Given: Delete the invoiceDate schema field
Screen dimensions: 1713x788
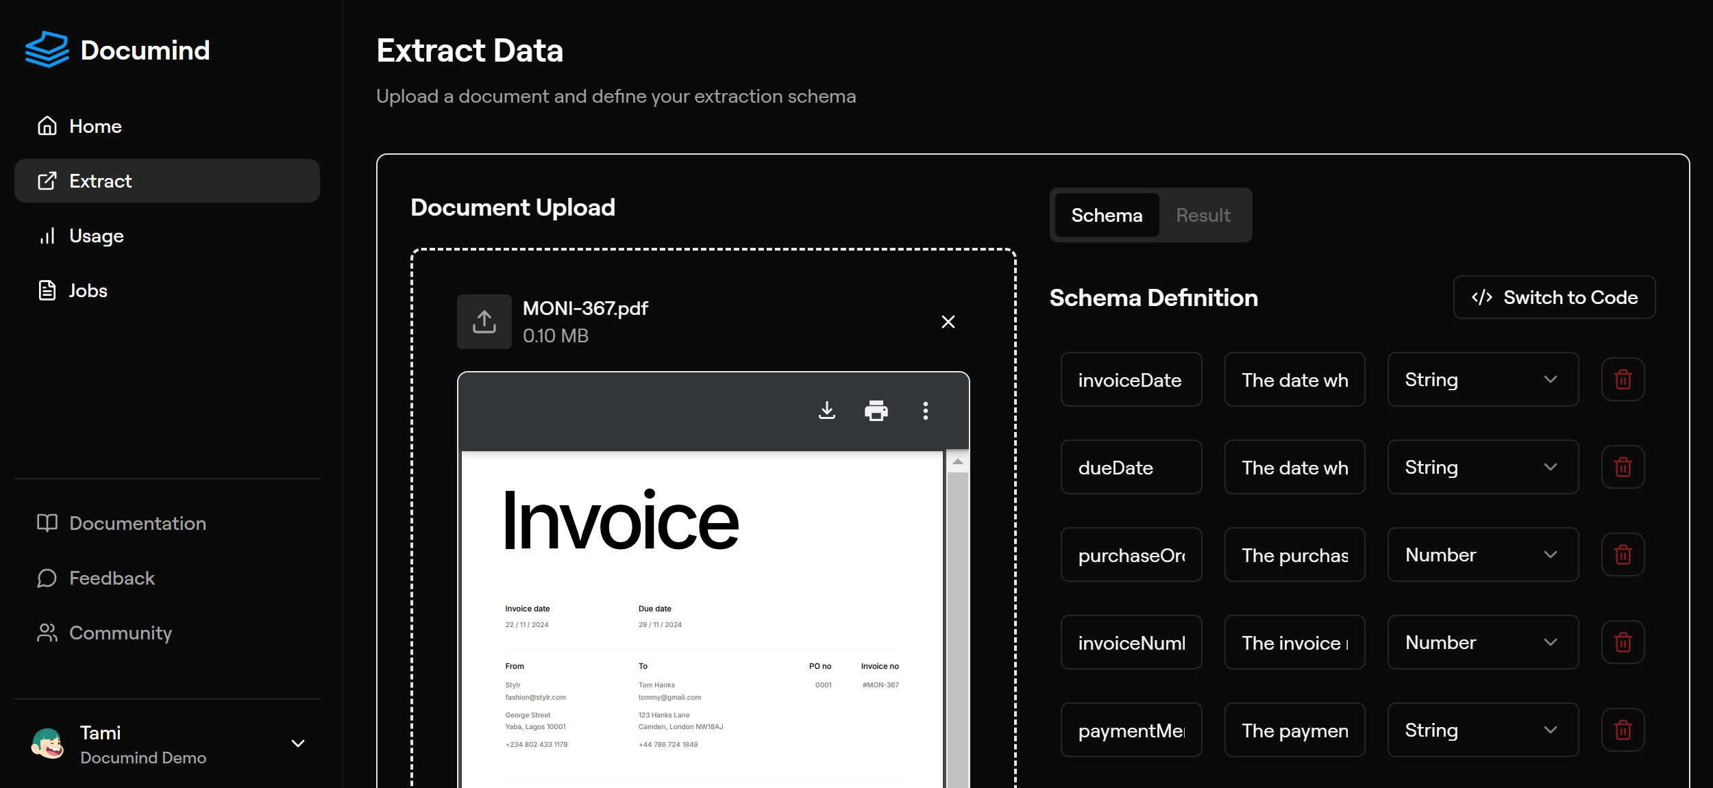Looking at the screenshot, I should [1623, 379].
